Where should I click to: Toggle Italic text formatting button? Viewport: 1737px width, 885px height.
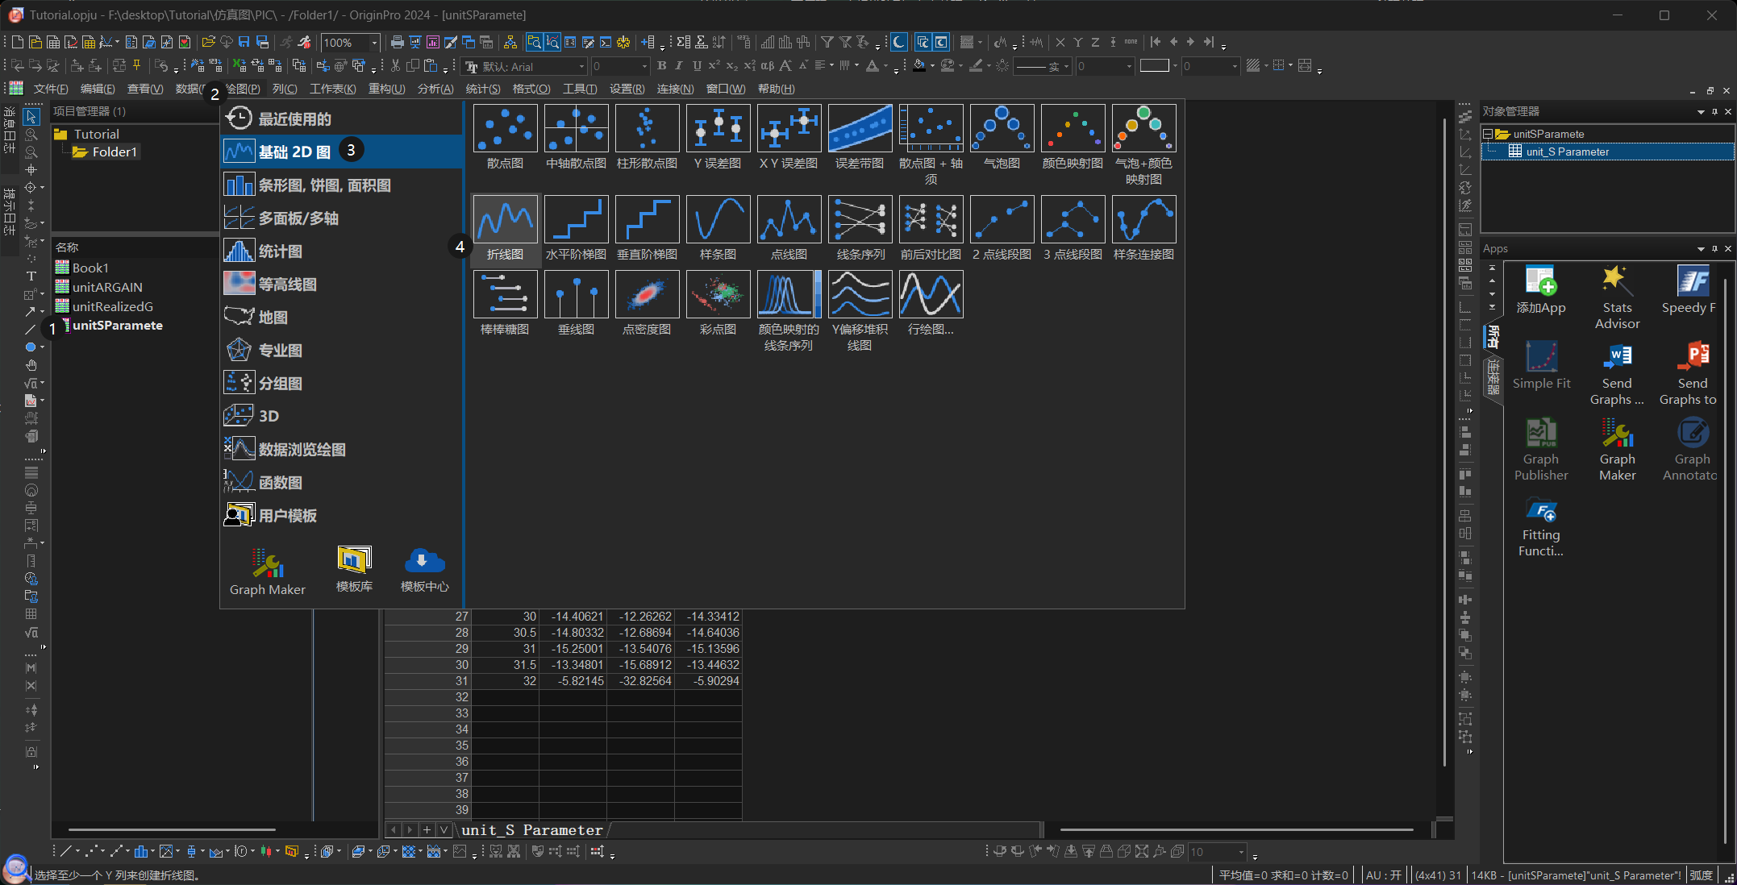(679, 66)
